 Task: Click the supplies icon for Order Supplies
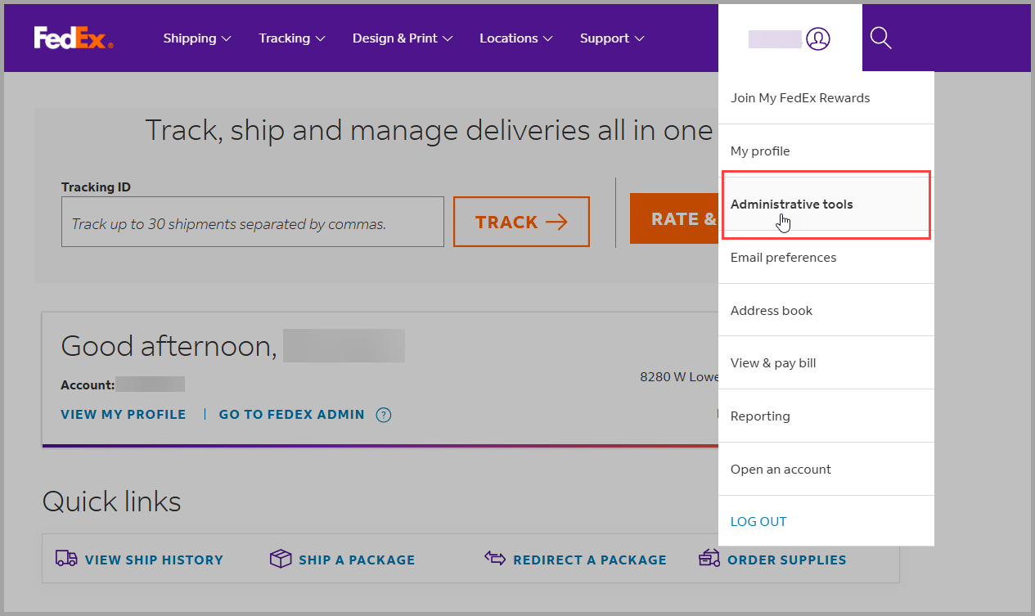[x=709, y=558]
